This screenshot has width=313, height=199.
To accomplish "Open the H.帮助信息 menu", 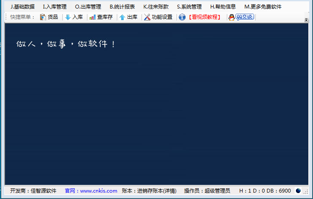I will point(223,7).
